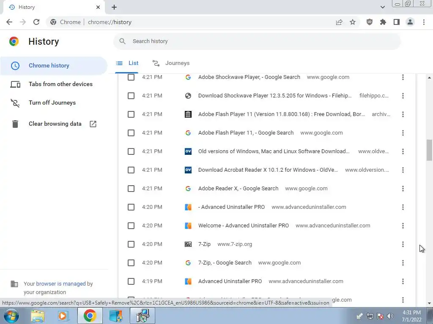433x324 pixels.
Task: Check the 7-Zip www.7-zip.org entry
Action: tap(131, 244)
